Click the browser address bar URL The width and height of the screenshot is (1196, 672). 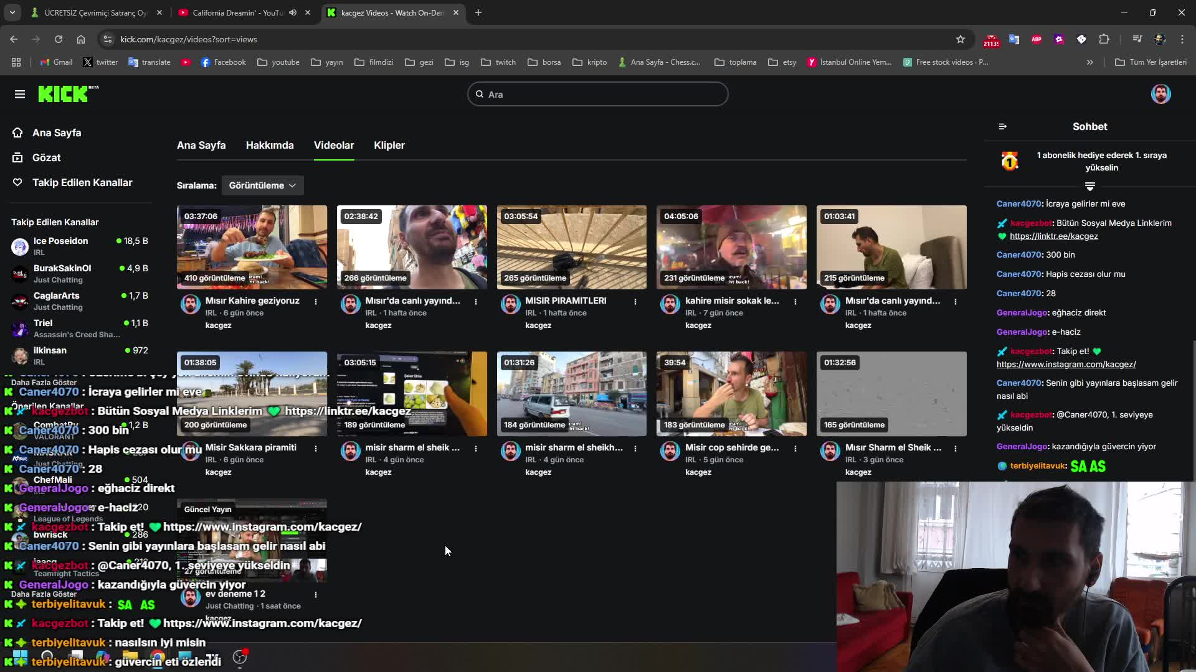(188, 39)
